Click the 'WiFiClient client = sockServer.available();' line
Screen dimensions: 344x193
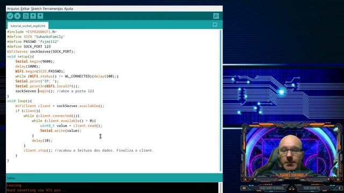[60, 106]
